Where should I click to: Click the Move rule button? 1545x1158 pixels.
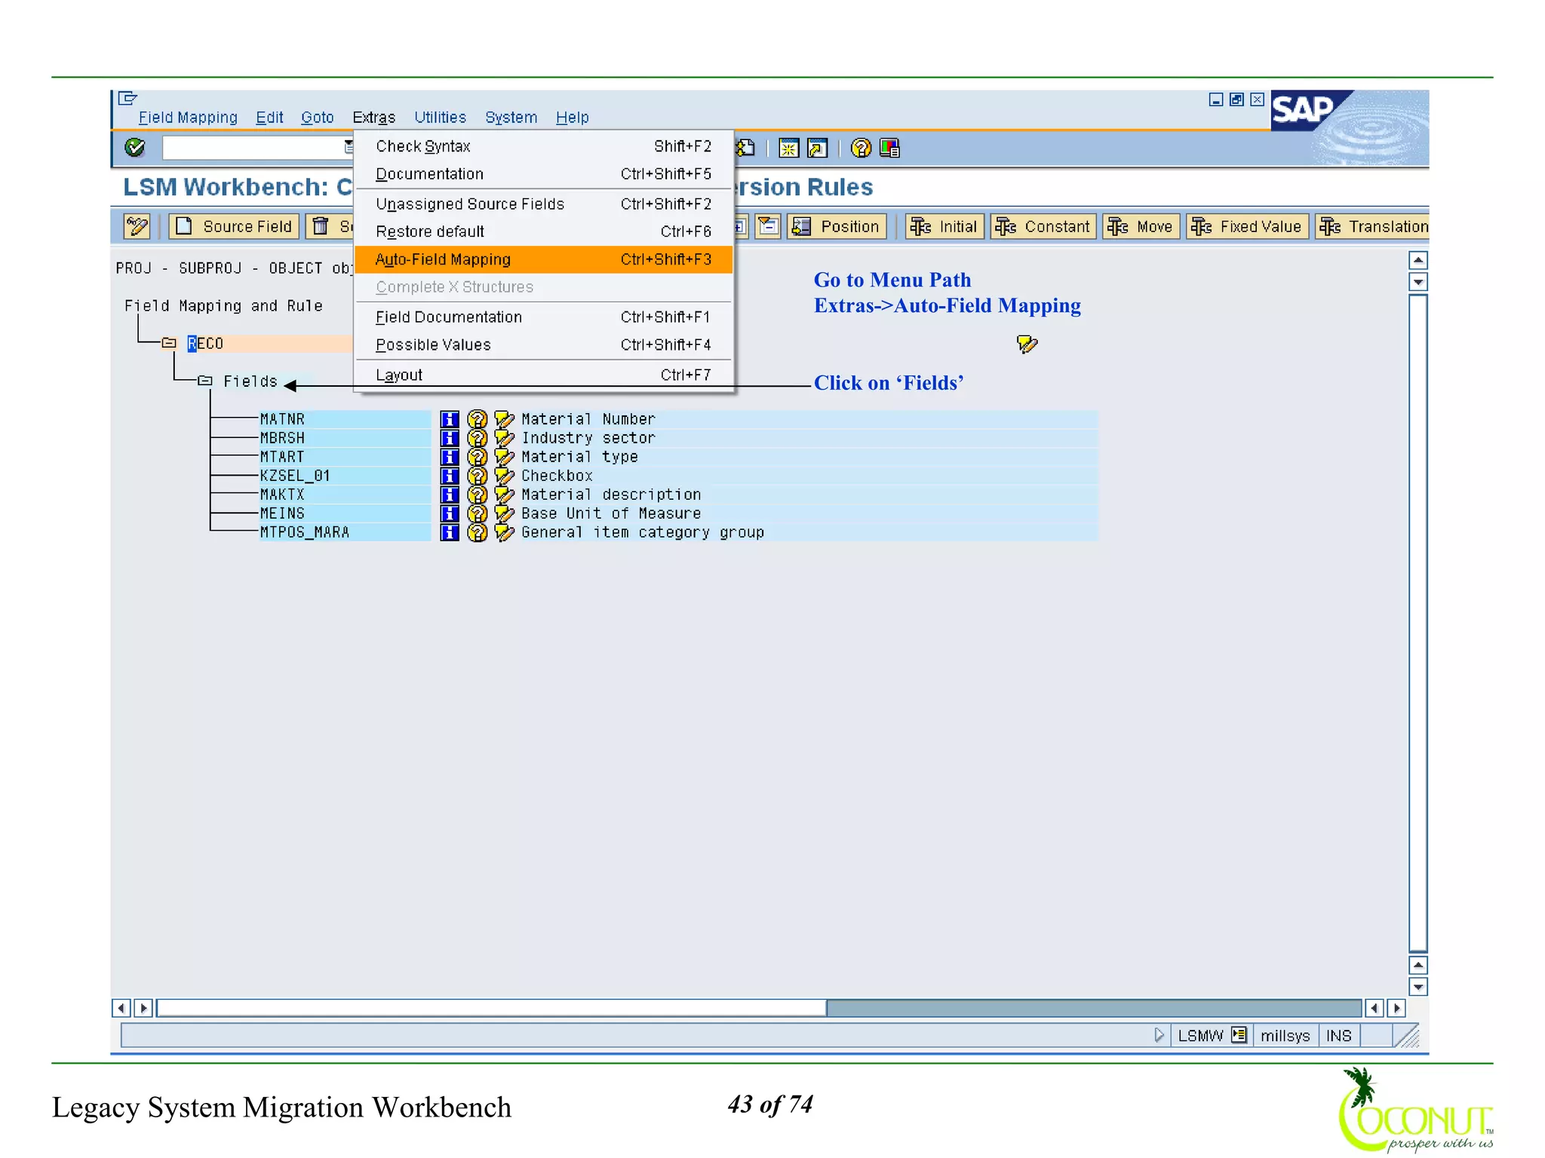(1141, 226)
